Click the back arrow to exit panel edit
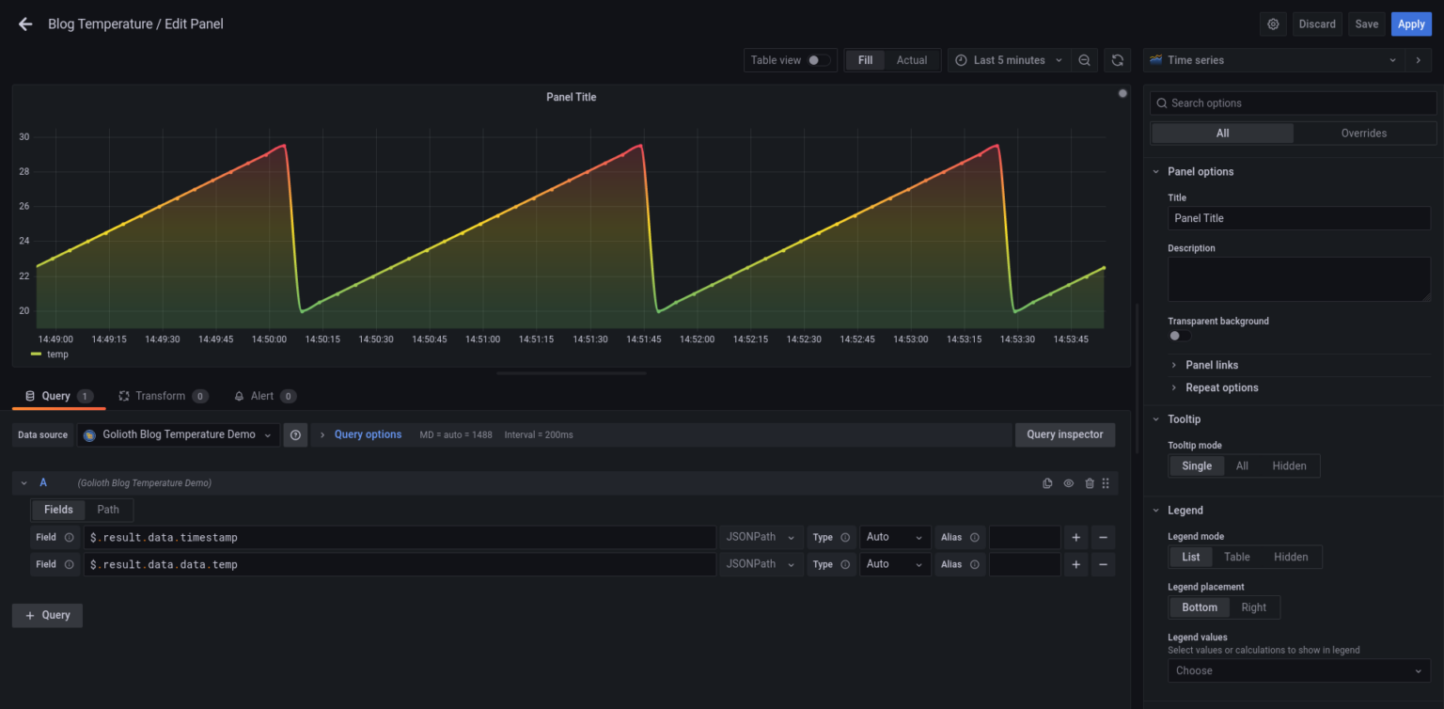 pyautogui.click(x=24, y=24)
